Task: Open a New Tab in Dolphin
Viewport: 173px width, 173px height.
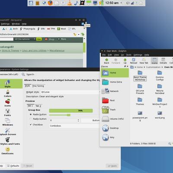Action: coord(144,61)
